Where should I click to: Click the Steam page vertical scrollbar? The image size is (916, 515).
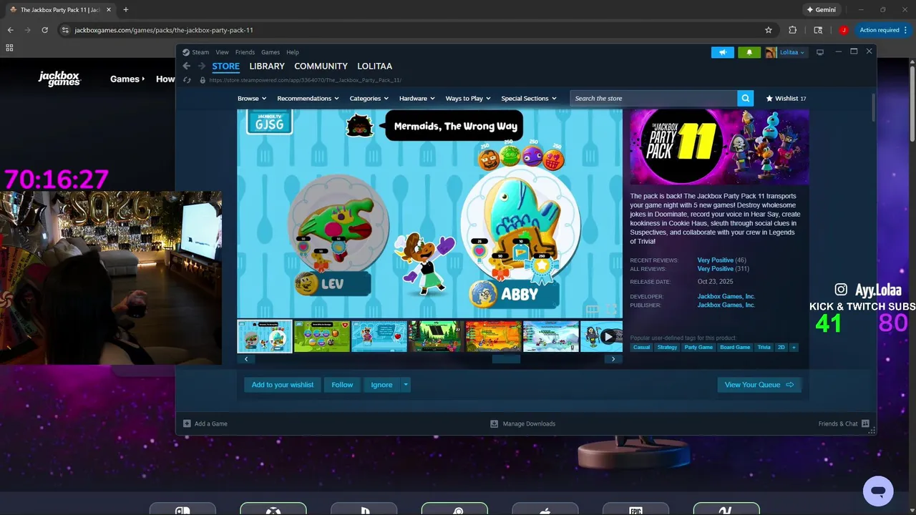coord(873,107)
